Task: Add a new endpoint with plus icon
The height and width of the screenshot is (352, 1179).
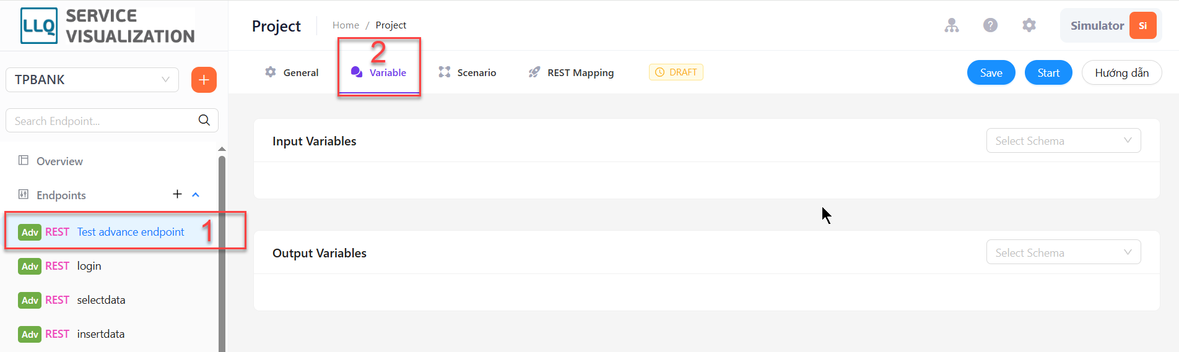Action: pos(177,194)
